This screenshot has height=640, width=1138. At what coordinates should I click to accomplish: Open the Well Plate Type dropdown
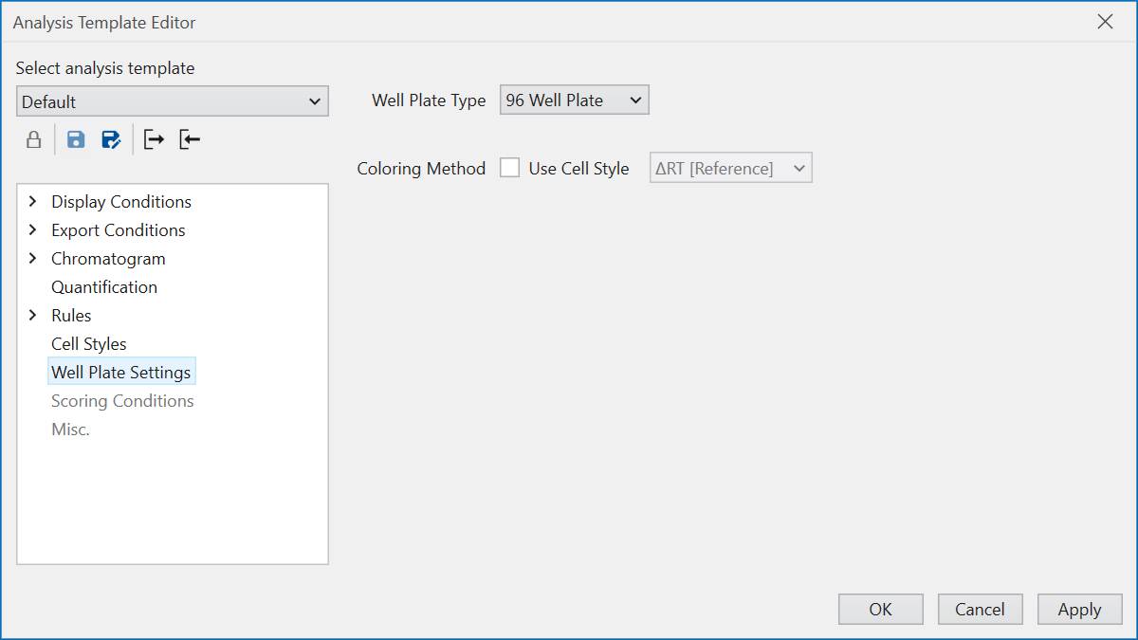pos(574,101)
